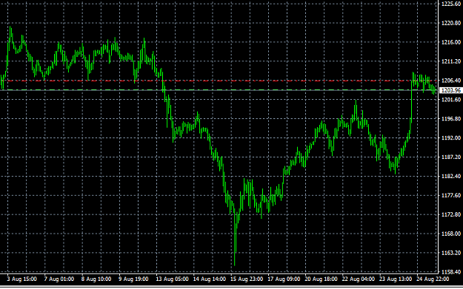Click the 1220.80 price scale label
The height and width of the screenshot is (289, 463).
(x=451, y=23)
